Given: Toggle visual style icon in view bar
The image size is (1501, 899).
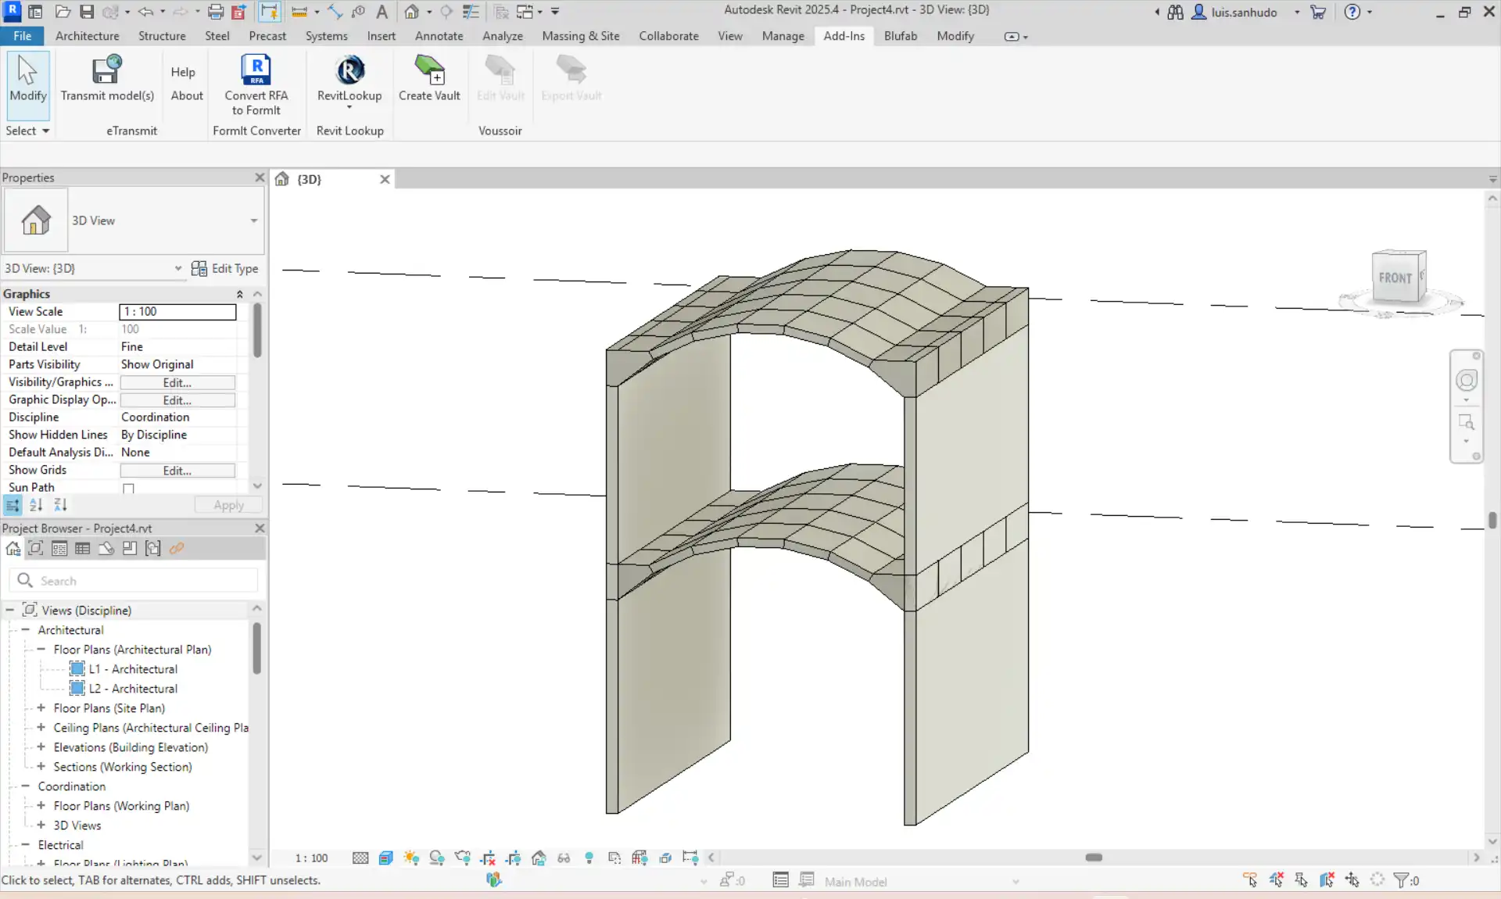Looking at the screenshot, I should coord(385,858).
